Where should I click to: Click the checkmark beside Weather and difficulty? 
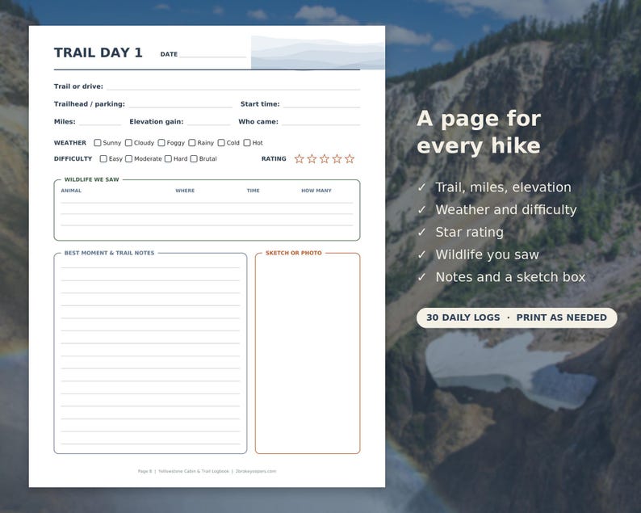click(x=422, y=210)
